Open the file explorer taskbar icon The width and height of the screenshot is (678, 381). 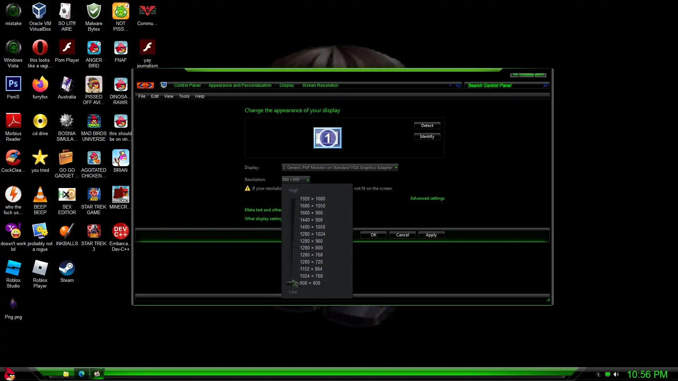[x=66, y=374]
